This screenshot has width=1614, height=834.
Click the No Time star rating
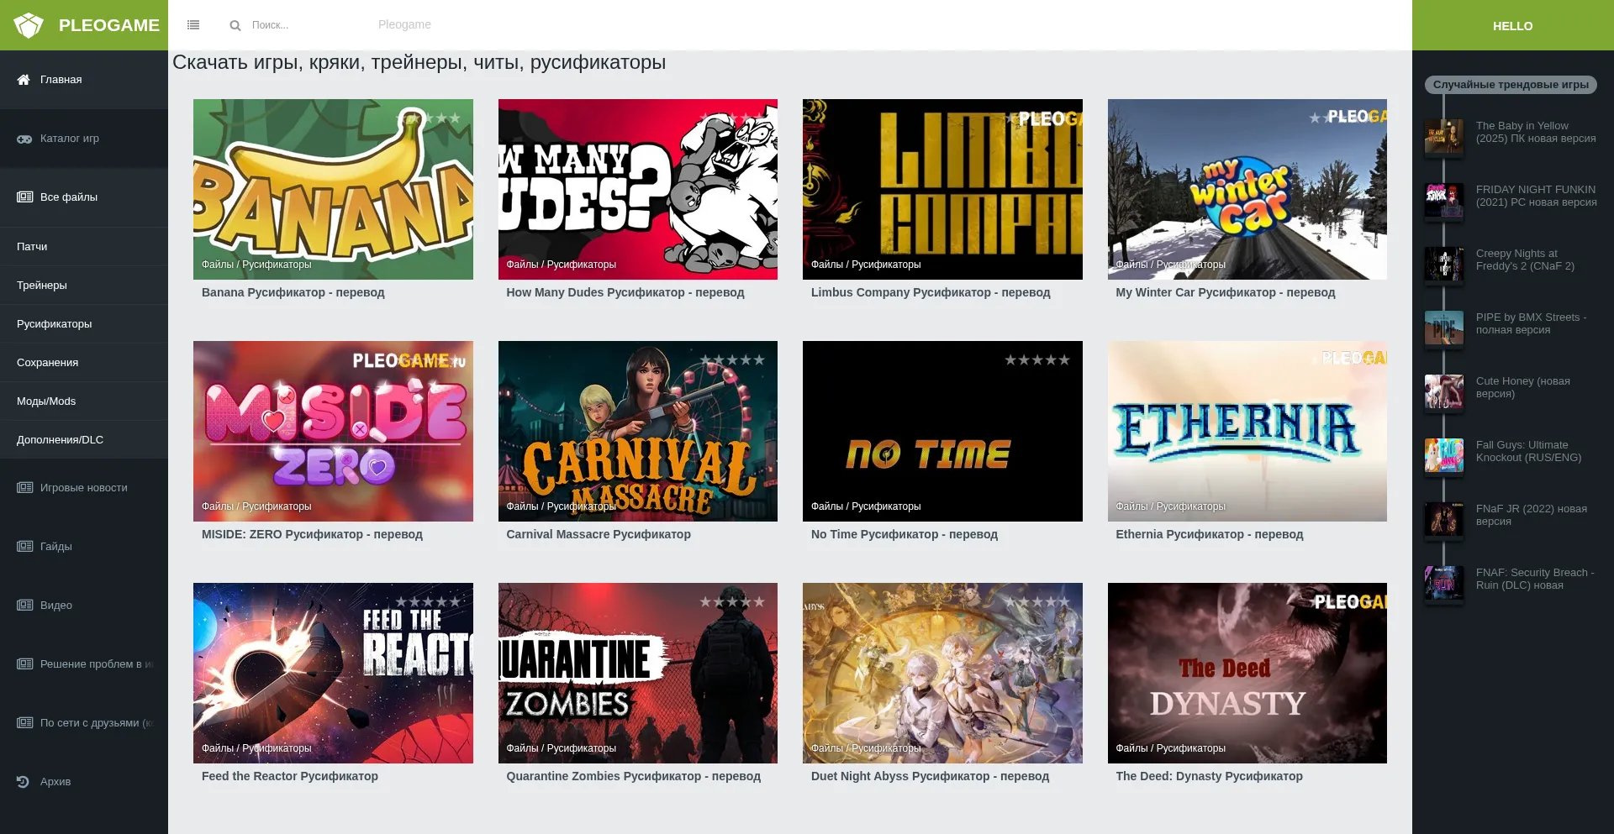click(x=1036, y=360)
